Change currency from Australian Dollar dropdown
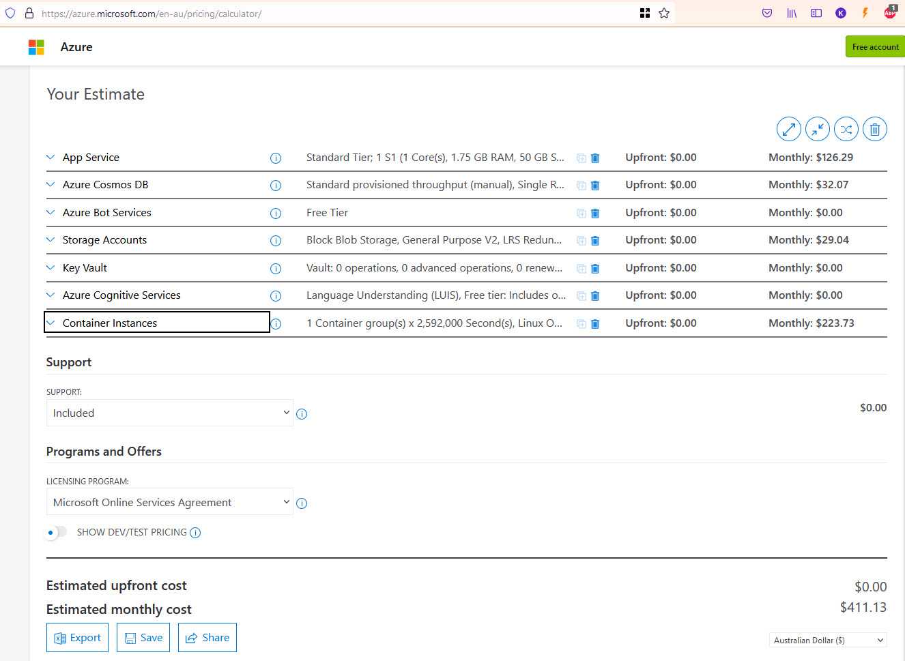Viewport: 905px width, 661px height. [x=828, y=640]
